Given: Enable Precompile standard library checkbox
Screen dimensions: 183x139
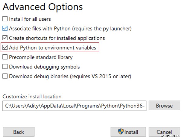Looking at the screenshot, I should tap(5, 57).
